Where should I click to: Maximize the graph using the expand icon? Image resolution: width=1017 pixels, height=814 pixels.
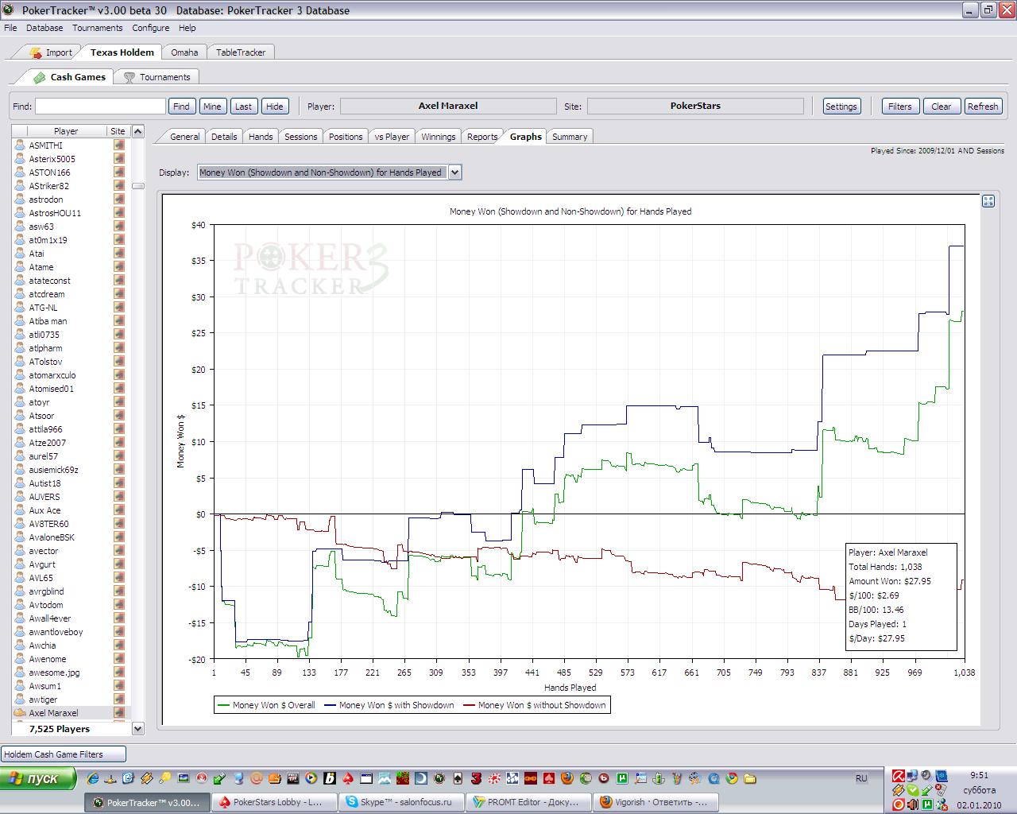click(988, 201)
